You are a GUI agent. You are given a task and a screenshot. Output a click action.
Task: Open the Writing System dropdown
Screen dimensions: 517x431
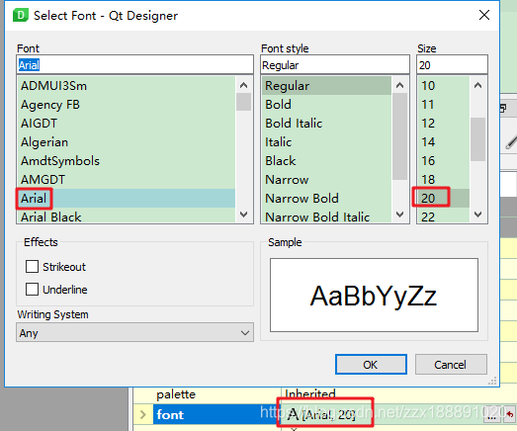click(134, 332)
